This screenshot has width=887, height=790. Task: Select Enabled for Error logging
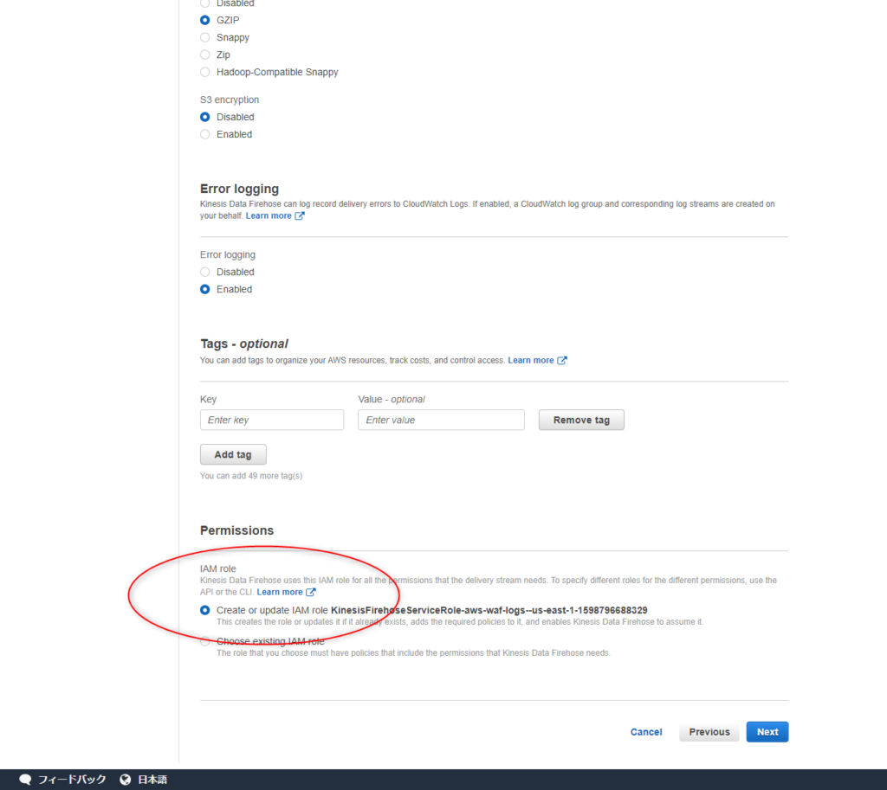coord(205,289)
